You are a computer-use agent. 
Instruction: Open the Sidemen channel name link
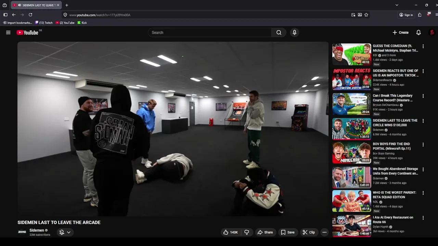(37, 230)
